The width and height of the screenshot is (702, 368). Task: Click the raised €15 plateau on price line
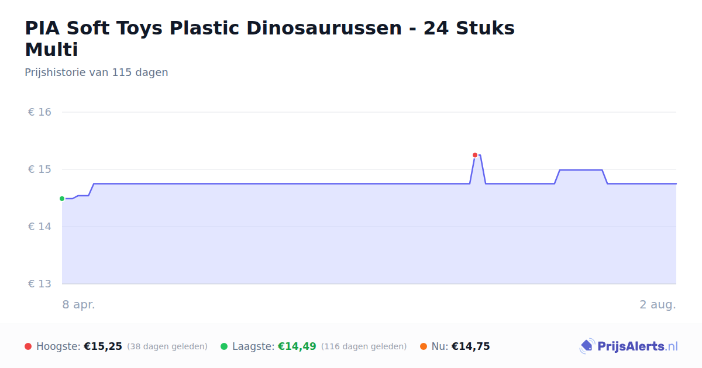coord(581,170)
